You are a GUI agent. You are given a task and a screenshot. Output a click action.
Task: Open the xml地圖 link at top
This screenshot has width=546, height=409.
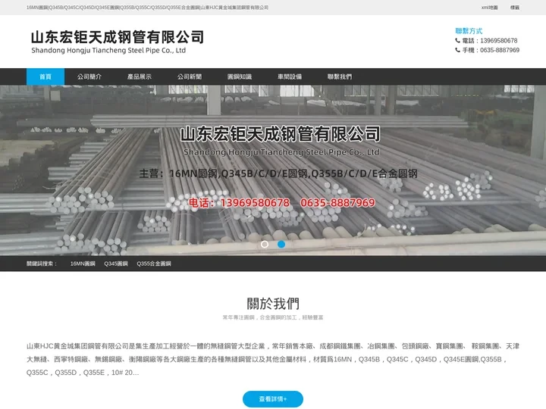490,8
